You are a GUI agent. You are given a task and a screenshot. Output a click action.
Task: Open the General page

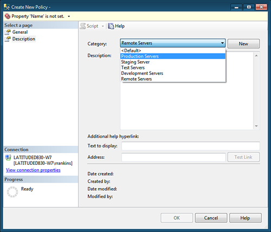click(x=20, y=32)
